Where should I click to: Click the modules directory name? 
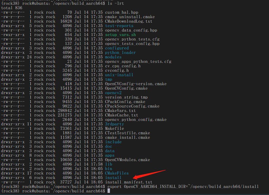(113, 57)
